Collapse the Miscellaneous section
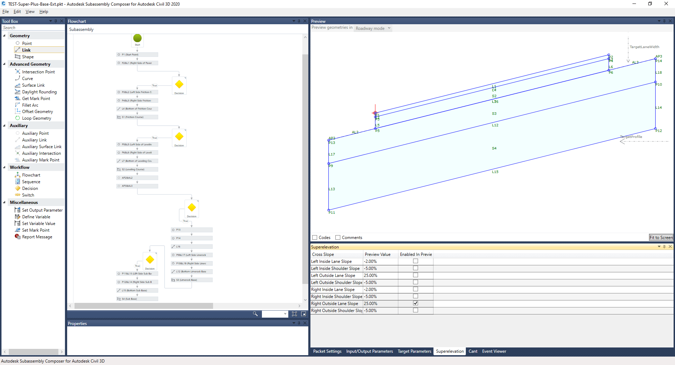 coord(4,202)
